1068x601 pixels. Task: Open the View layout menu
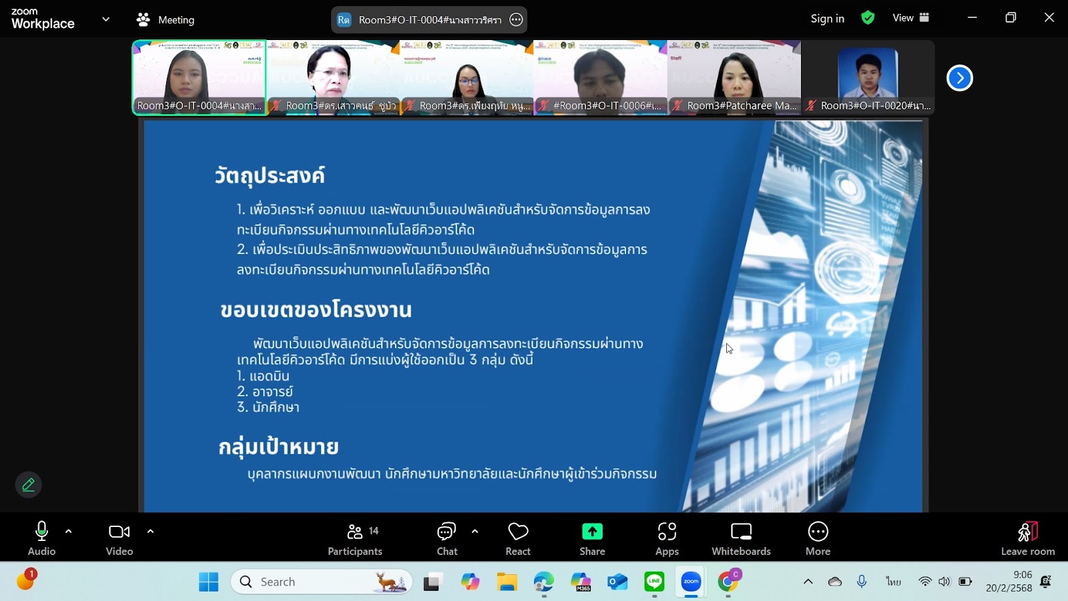tap(910, 18)
